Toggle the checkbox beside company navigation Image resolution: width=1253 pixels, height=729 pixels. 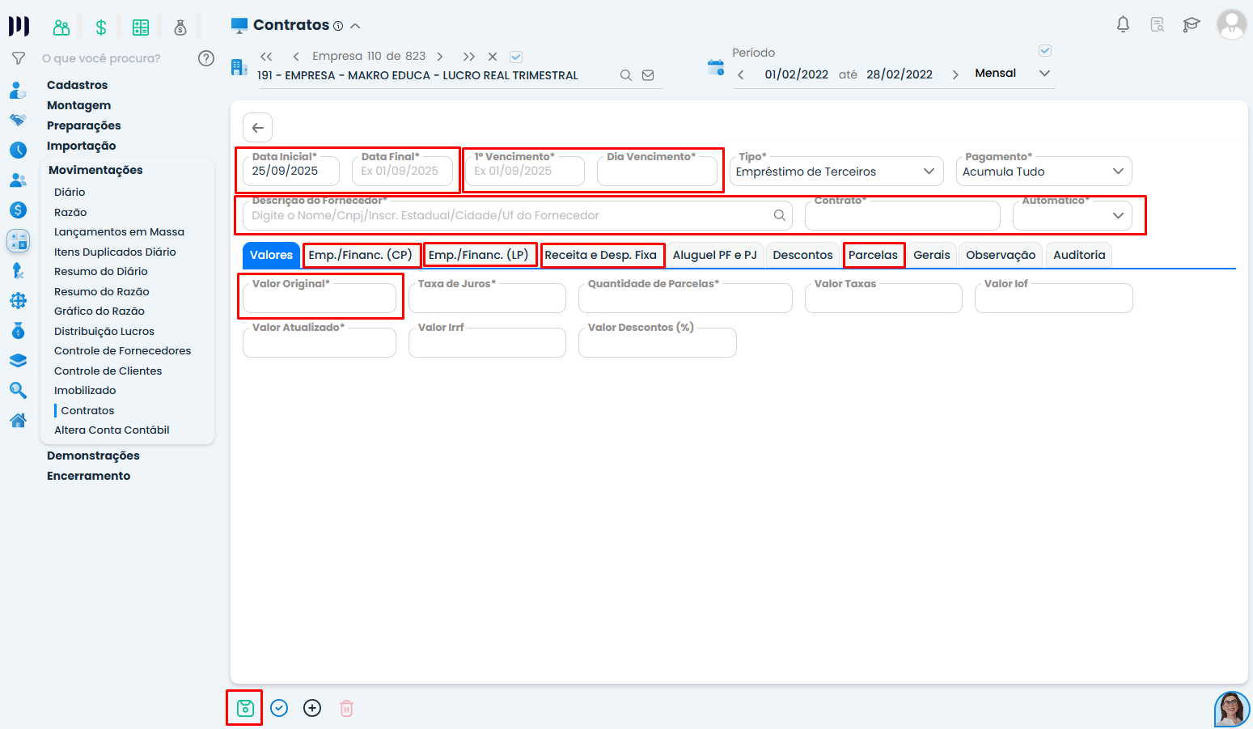[x=516, y=57]
